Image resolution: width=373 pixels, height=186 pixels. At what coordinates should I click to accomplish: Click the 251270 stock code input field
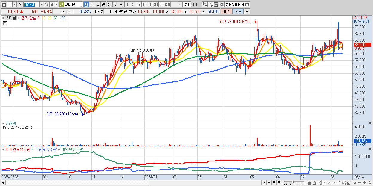32,4
